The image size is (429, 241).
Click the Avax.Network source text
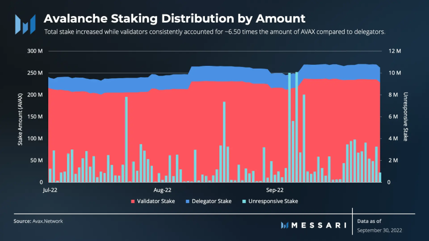click(x=48, y=221)
